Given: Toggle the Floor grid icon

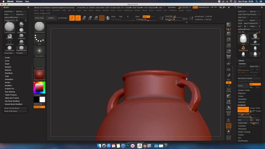Looking at the screenshot, I should click(x=229, y=63).
